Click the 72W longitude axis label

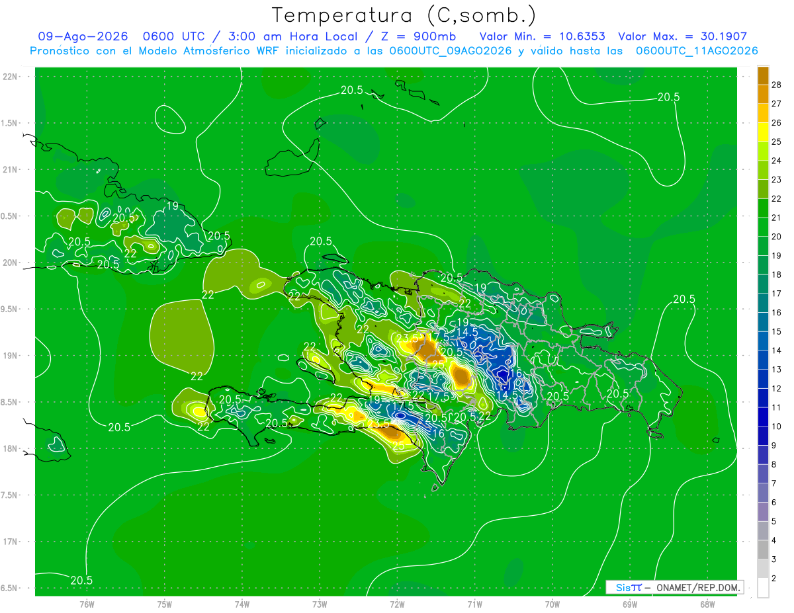point(397,604)
